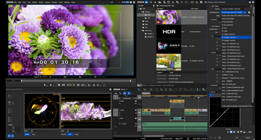This screenshot has height=140, width=261.
Task: Collapse the footage folder in tree
Action: click(142, 12)
